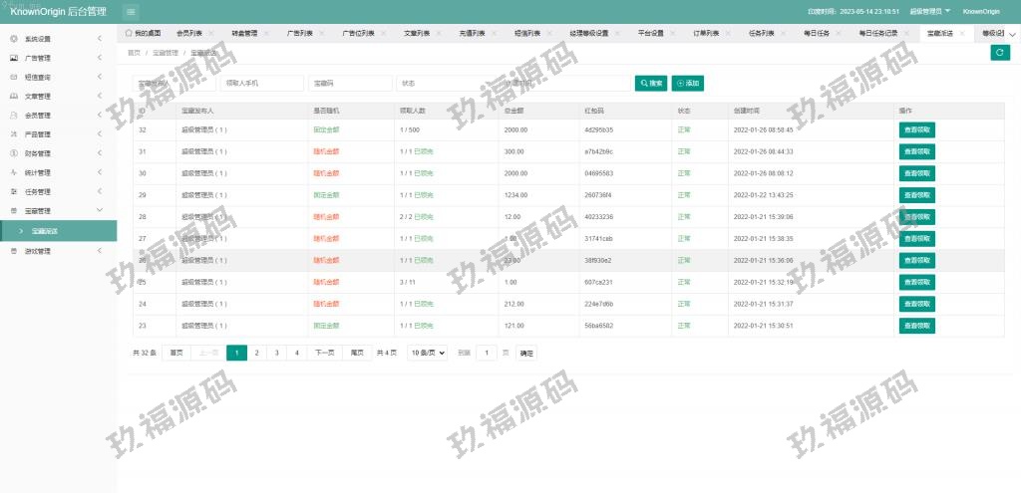This screenshot has height=493, width=1021.
Task: Click the 会员管理 user icon in sidebar
Action: point(13,115)
